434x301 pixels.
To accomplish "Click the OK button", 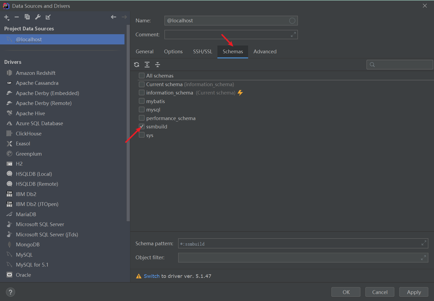I will point(346,292).
